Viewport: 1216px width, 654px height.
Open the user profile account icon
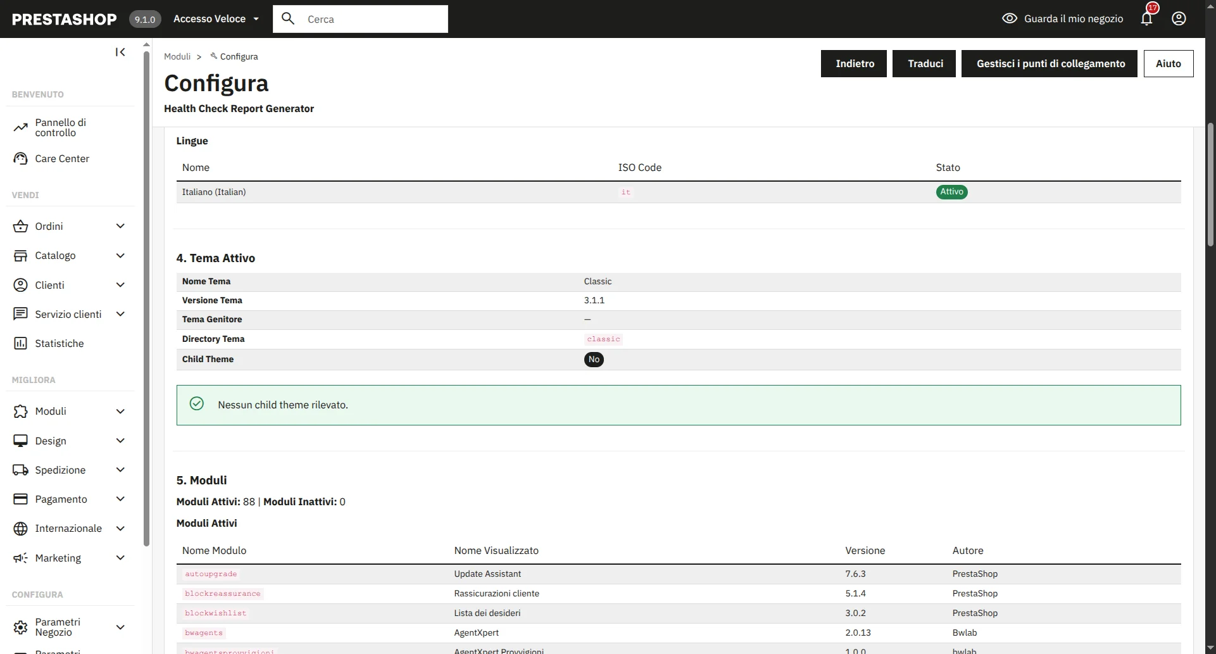point(1179,18)
